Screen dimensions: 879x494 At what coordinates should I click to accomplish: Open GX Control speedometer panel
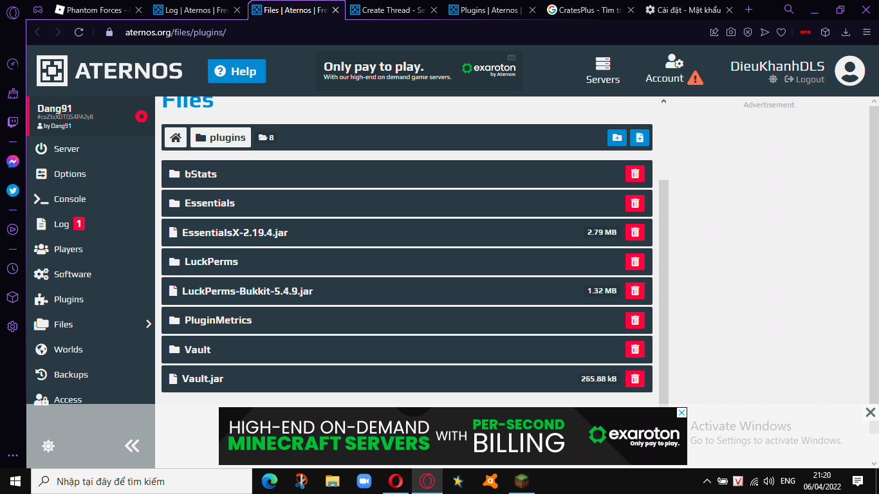click(x=13, y=64)
